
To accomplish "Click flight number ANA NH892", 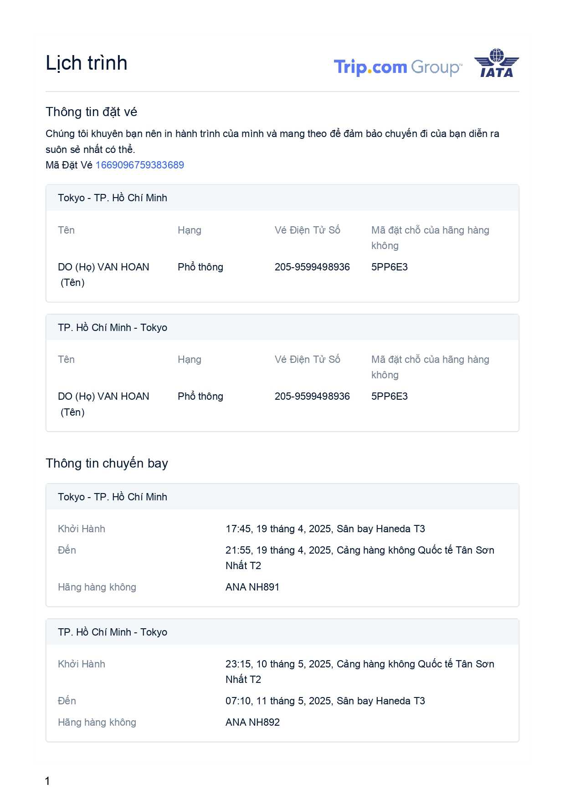I will point(252,722).
